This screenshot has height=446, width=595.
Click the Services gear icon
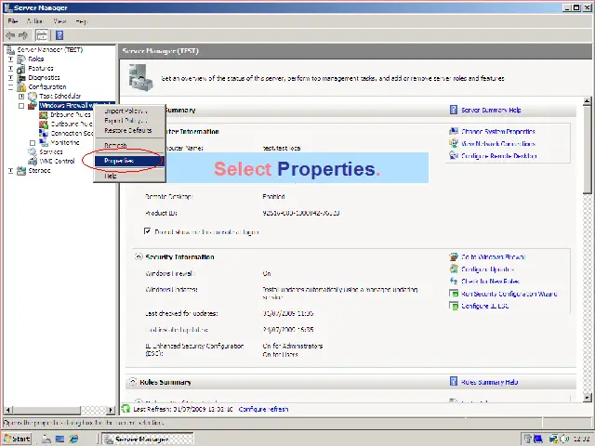click(x=33, y=151)
